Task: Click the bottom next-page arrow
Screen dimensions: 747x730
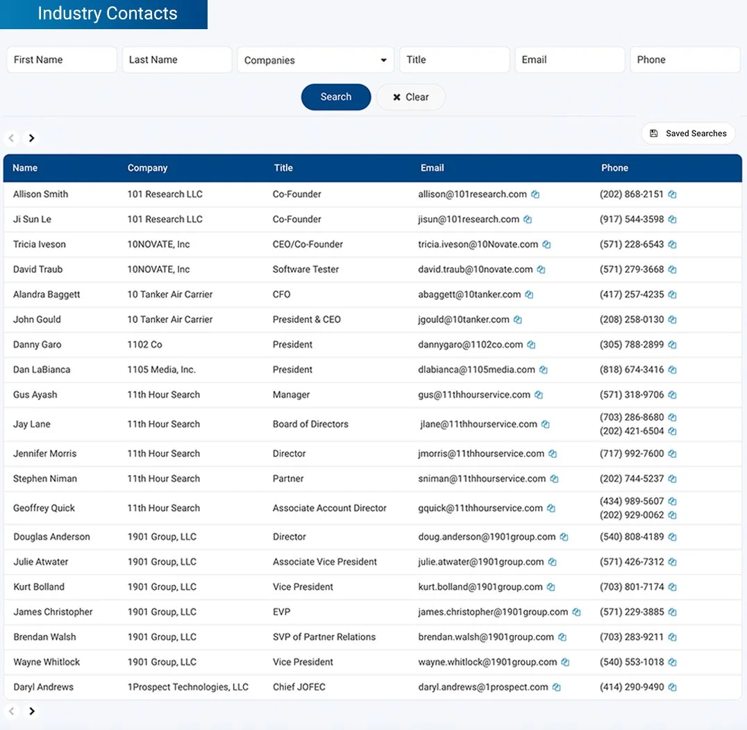Action: 31,711
